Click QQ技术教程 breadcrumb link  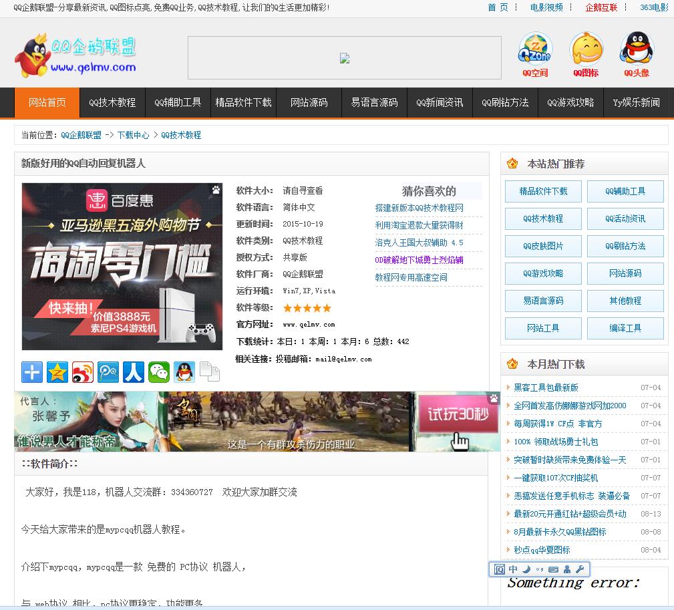point(181,135)
